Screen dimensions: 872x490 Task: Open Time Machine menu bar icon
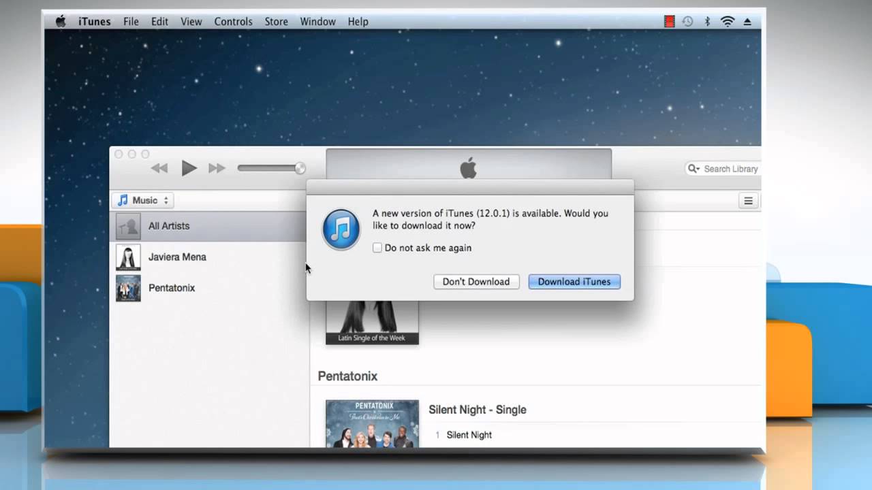687,21
